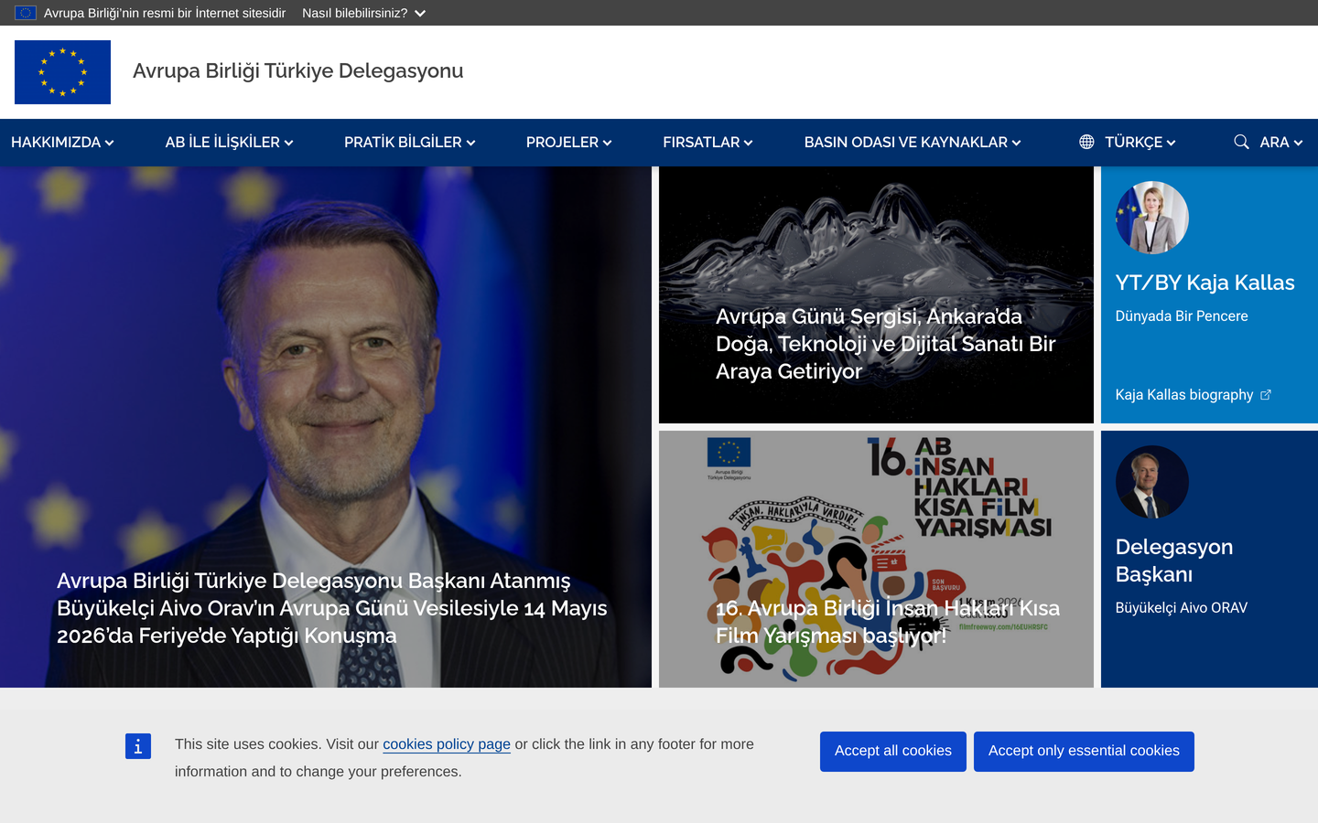Click the 'Dünyada Bir Pencere' text
Image resolution: width=1318 pixels, height=823 pixels.
[x=1182, y=316]
